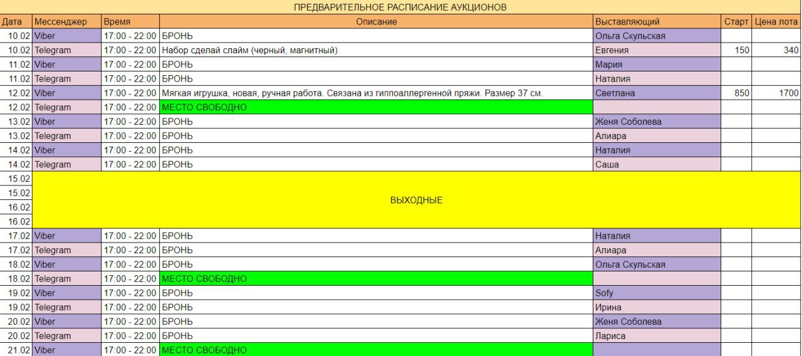Screen dimensions: 802x356
Task: Click 'МЕСТО СВОБОДНО' in the 21.02 Viber row
Action: click(x=377, y=350)
